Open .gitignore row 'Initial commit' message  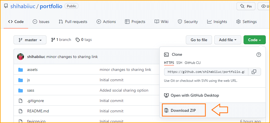(111, 101)
